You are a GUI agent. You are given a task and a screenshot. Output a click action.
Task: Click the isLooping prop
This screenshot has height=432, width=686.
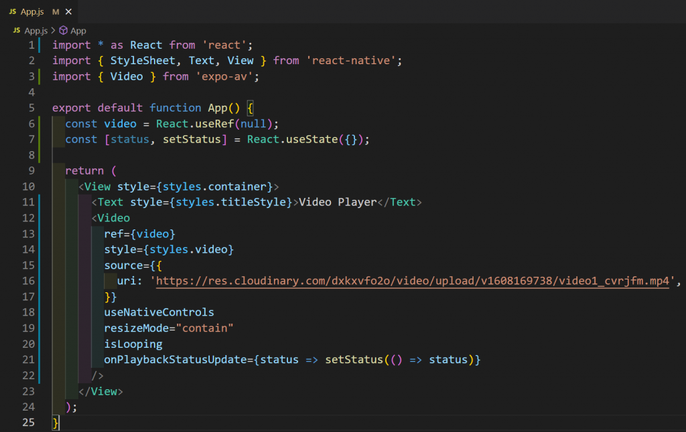pos(133,344)
